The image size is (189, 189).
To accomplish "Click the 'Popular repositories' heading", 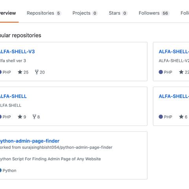I will pos(20,35).
